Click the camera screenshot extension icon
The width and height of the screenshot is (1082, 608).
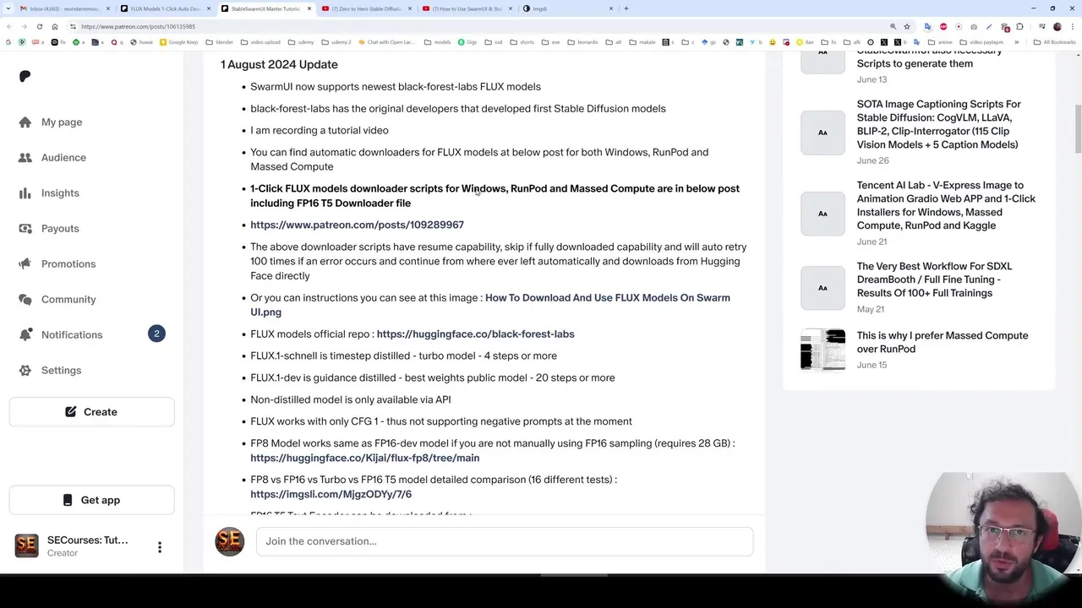[974, 26]
